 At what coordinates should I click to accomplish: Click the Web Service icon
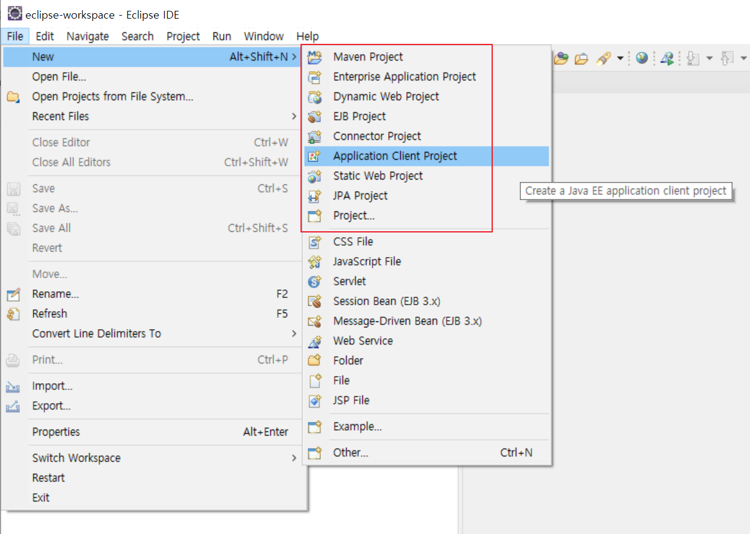(x=314, y=341)
